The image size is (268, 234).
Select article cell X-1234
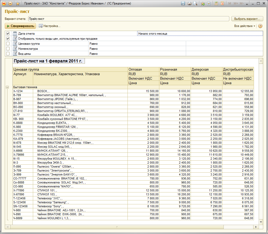(23, 91)
